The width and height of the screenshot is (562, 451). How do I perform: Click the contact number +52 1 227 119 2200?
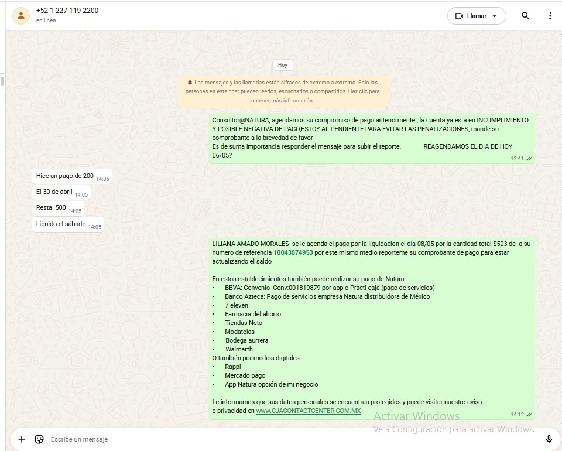pyautogui.click(x=67, y=11)
